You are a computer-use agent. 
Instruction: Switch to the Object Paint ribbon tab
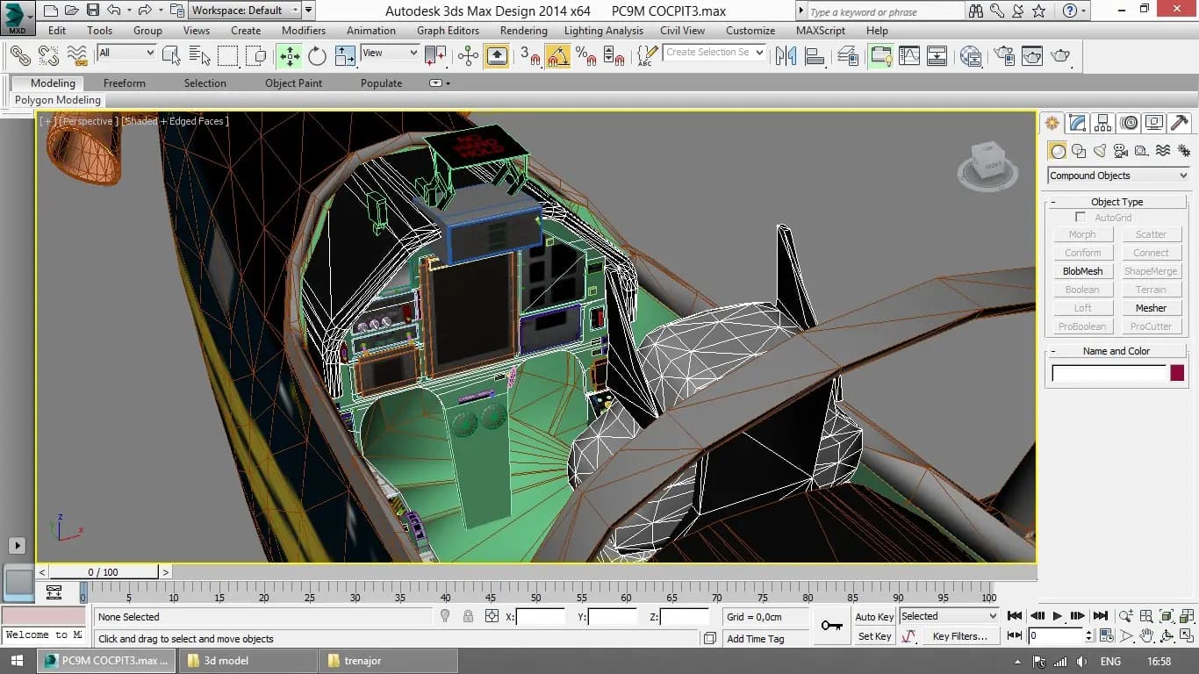(293, 83)
